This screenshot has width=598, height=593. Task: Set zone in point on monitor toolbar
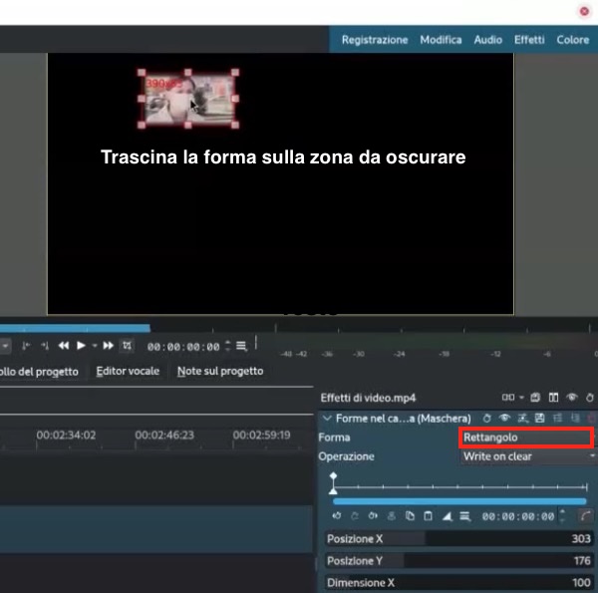point(26,346)
